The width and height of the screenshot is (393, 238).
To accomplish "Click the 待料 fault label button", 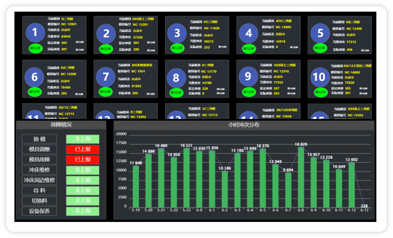I will 39,190.
